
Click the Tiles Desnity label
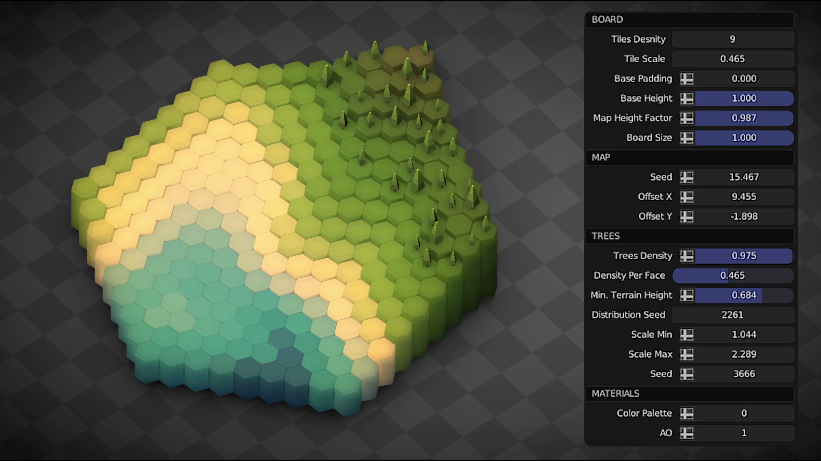tap(638, 39)
